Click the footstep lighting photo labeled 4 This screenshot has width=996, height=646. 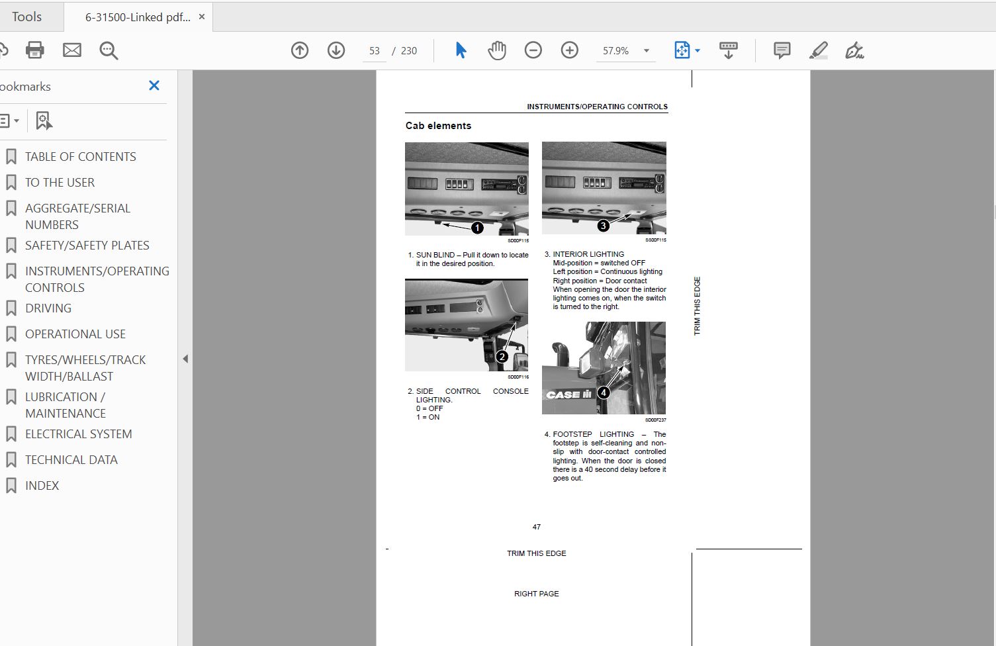pyautogui.click(x=604, y=368)
